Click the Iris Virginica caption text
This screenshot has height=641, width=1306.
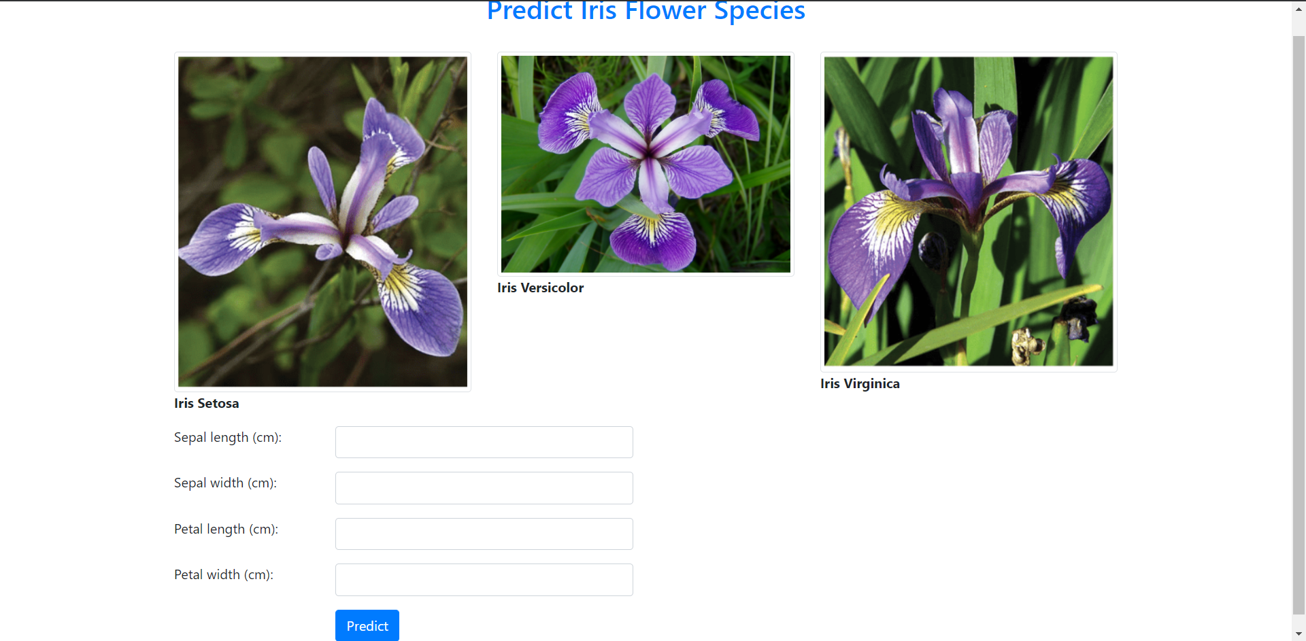[859, 383]
